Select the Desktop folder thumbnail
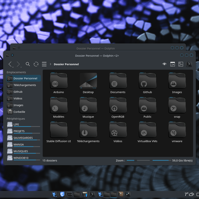This screenshot has height=199, width=199. pyautogui.click(x=88, y=80)
